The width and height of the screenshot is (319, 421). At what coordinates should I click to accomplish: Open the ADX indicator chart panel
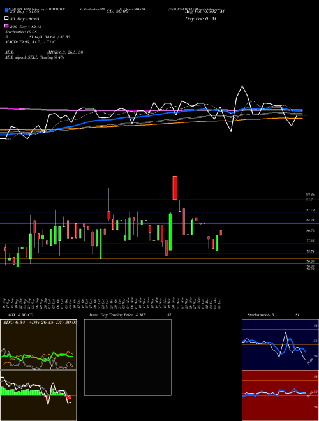[x=38, y=344]
